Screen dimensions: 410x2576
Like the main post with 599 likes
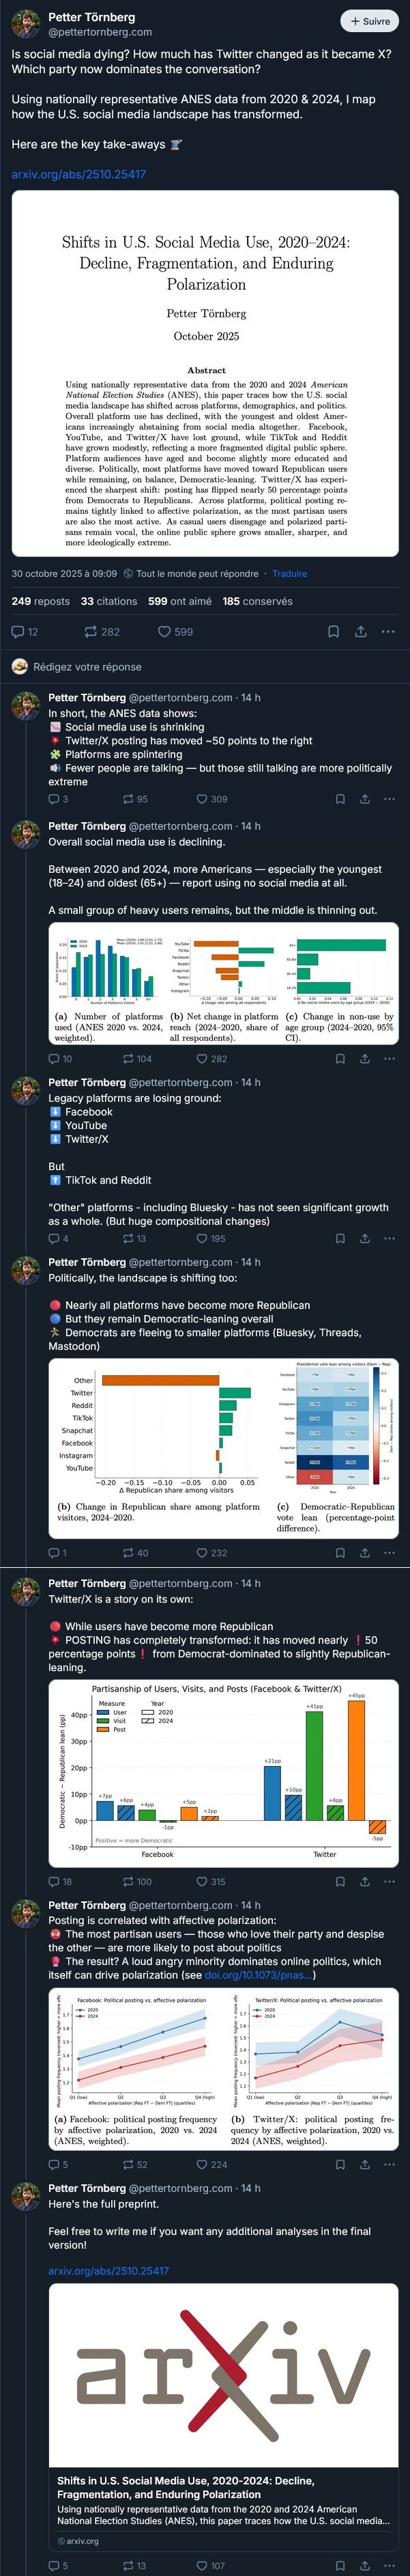click(175, 632)
